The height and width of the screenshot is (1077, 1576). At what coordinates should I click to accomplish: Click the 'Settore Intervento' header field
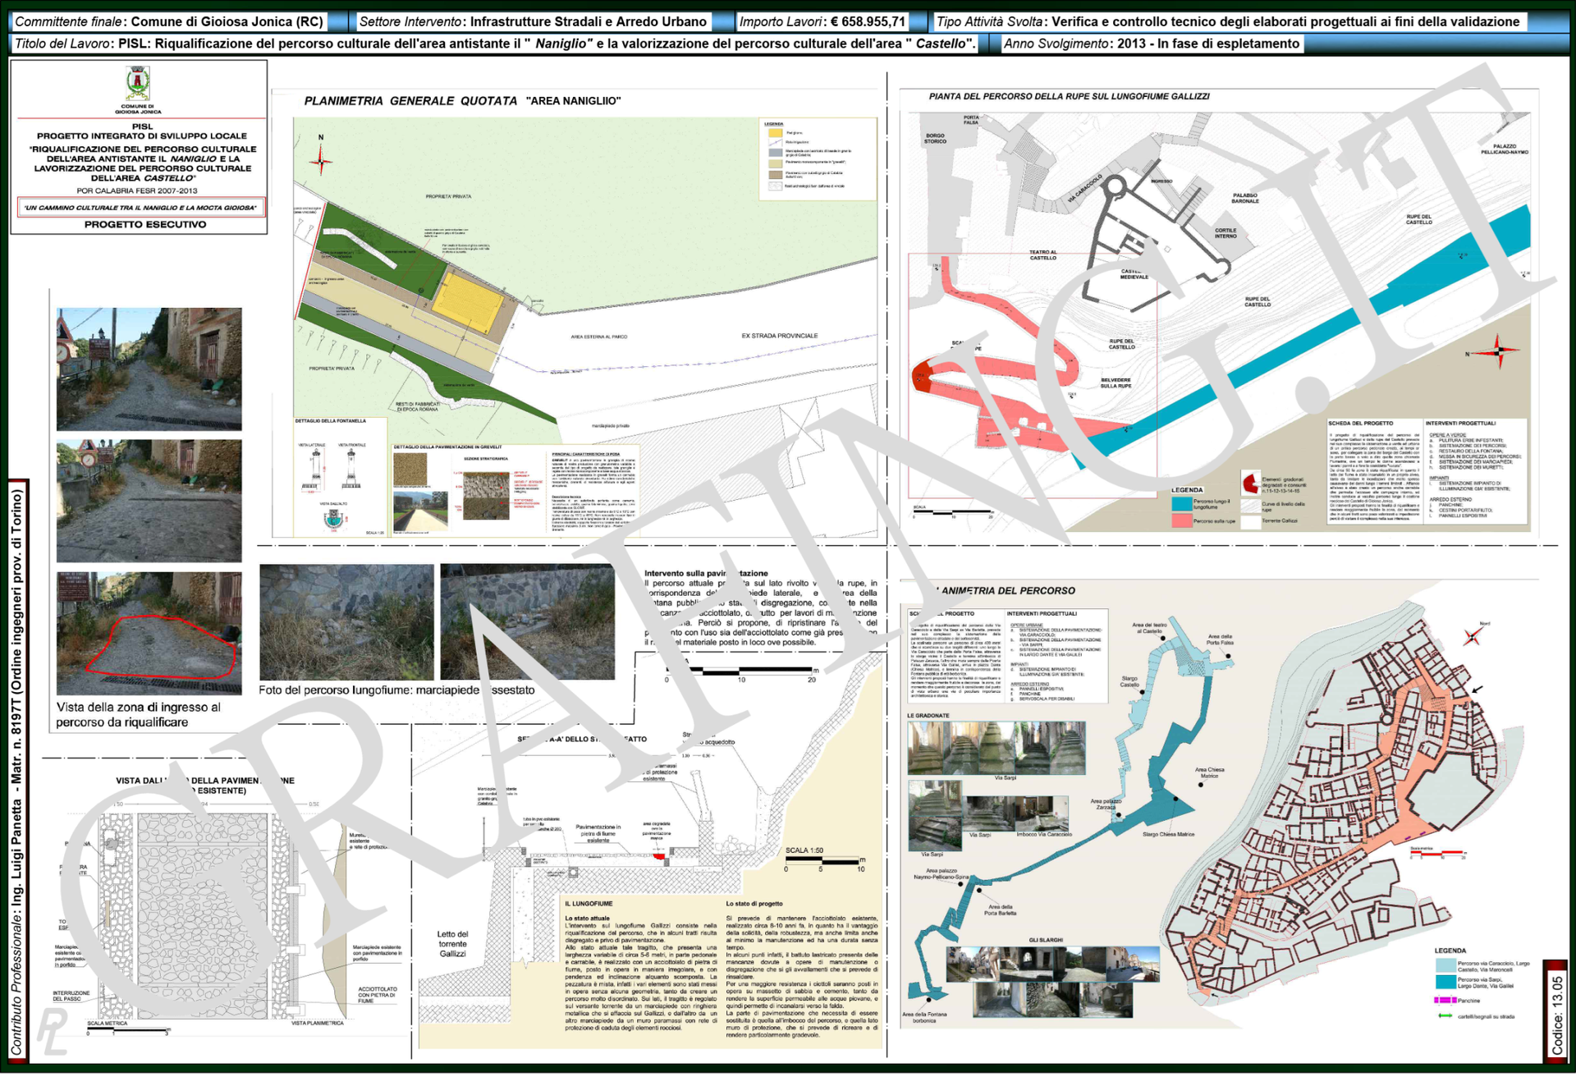532,21
